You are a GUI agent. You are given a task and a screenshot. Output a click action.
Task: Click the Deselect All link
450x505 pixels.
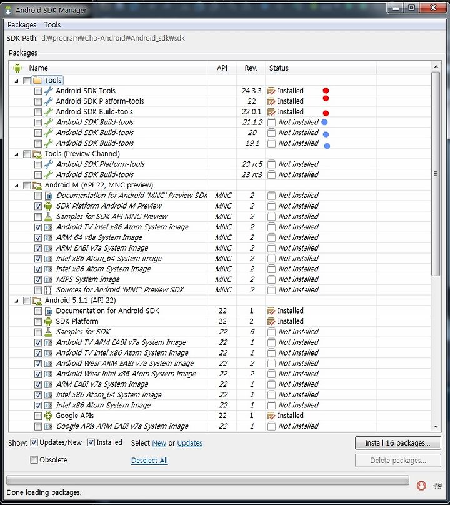149,461
